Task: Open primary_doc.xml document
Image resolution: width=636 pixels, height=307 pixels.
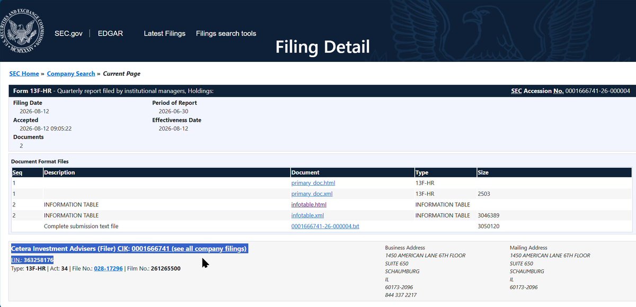Action: (312, 194)
